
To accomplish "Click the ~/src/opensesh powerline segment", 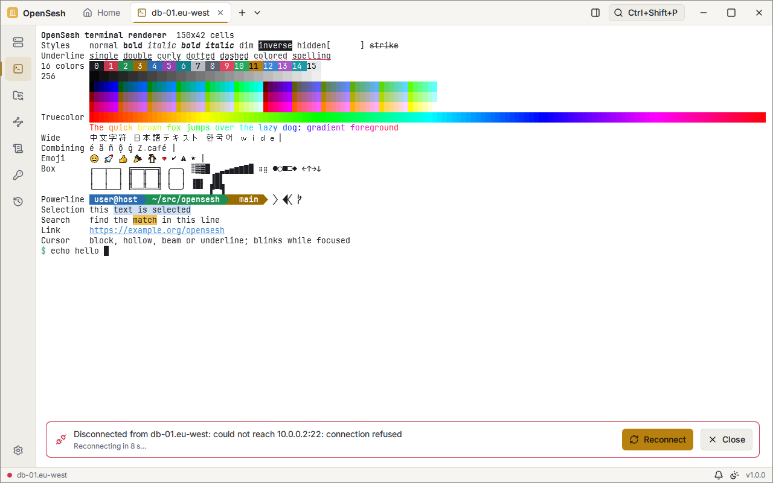I will pyautogui.click(x=186, y=199).
